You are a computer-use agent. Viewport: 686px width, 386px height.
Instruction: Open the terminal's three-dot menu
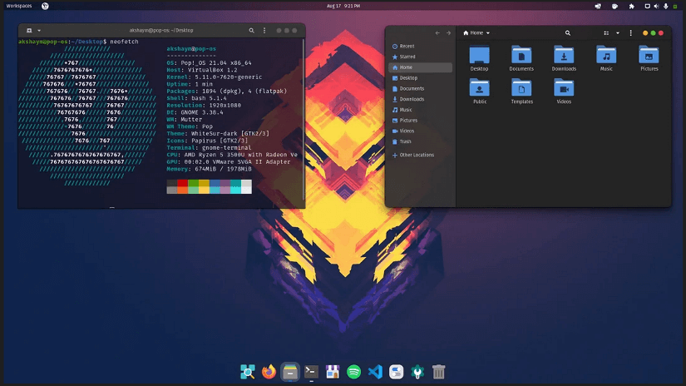tap(264, 31)
